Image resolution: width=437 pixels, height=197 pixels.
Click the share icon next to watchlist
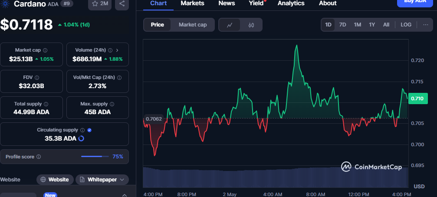[x=122, y=4]
